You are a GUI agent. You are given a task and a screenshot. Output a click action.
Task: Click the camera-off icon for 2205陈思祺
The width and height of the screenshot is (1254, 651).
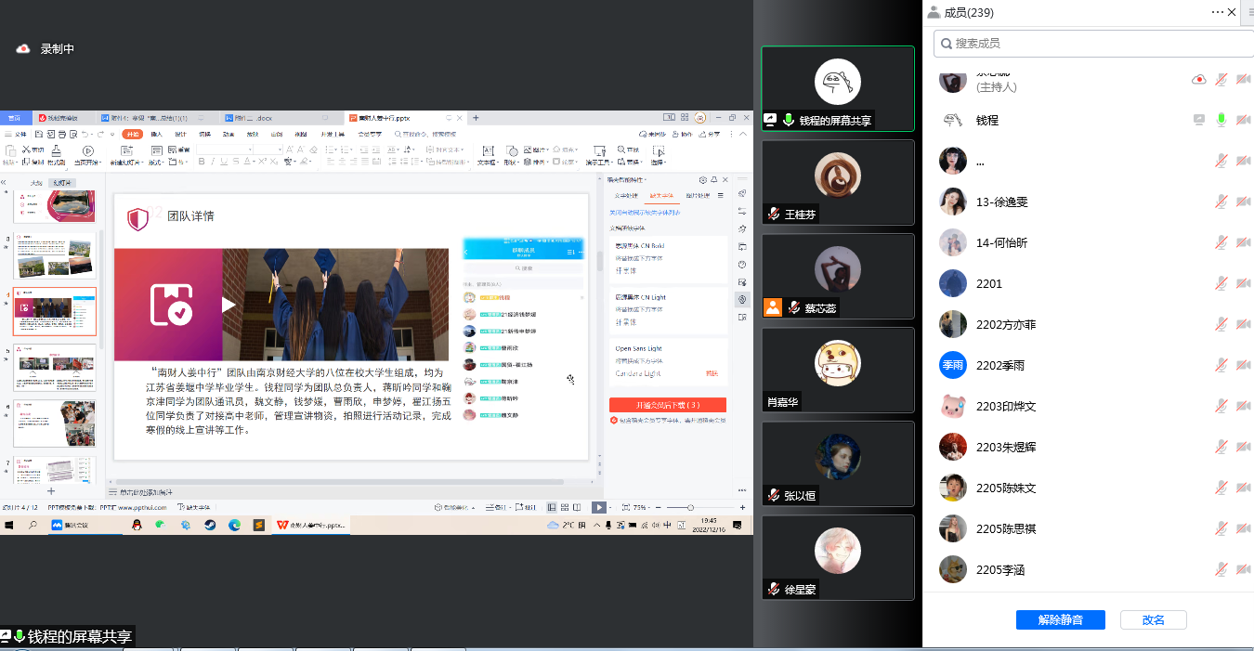pos(1243,528)
